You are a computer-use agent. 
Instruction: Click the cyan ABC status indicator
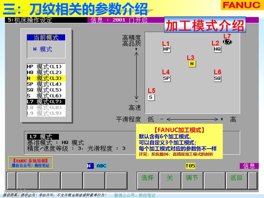point(101,166)
